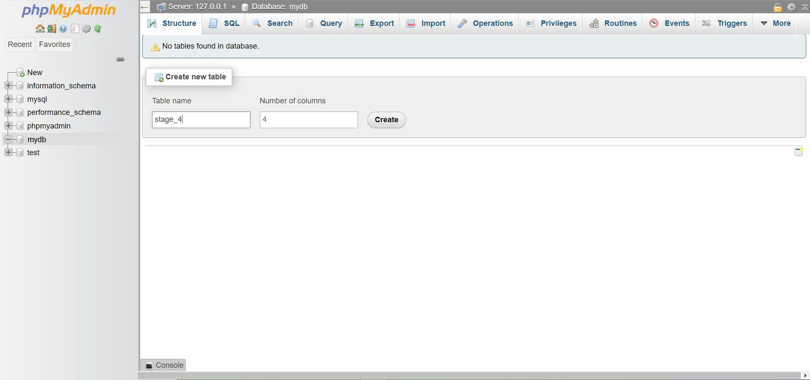The image size is (810, 380).
Task: Focus the Table name input field
Action: tap(201, 120)
